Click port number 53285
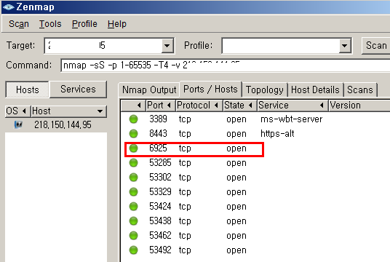This screenshot has height=262, width=390. pos(160,163)
